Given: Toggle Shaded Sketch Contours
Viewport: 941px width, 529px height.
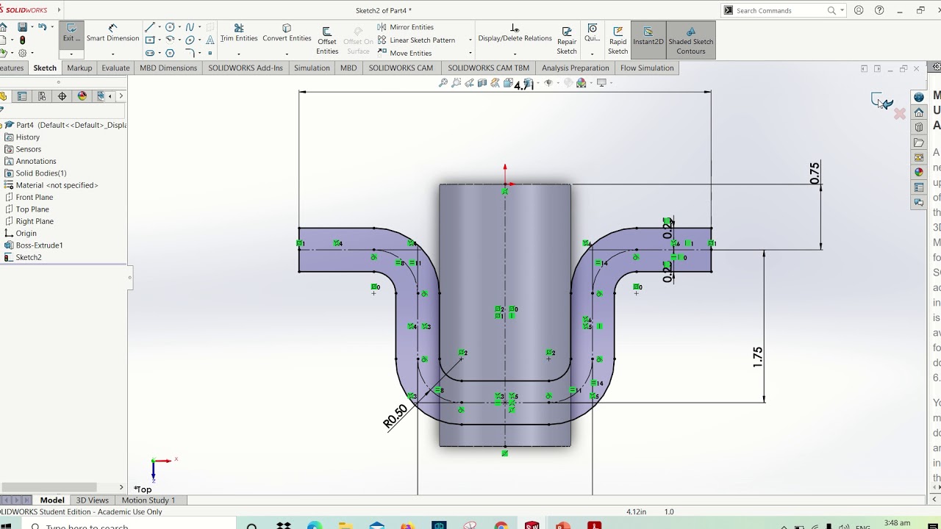Looking at the screenshot, I should pos(691,40).
